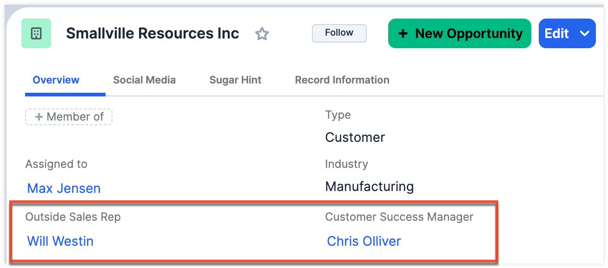
Task: Switch to the Overview tab
Action: (x=56, y=80)
